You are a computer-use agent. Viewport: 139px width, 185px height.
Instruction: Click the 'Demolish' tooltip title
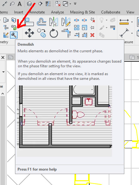click(x=26, y=44)
